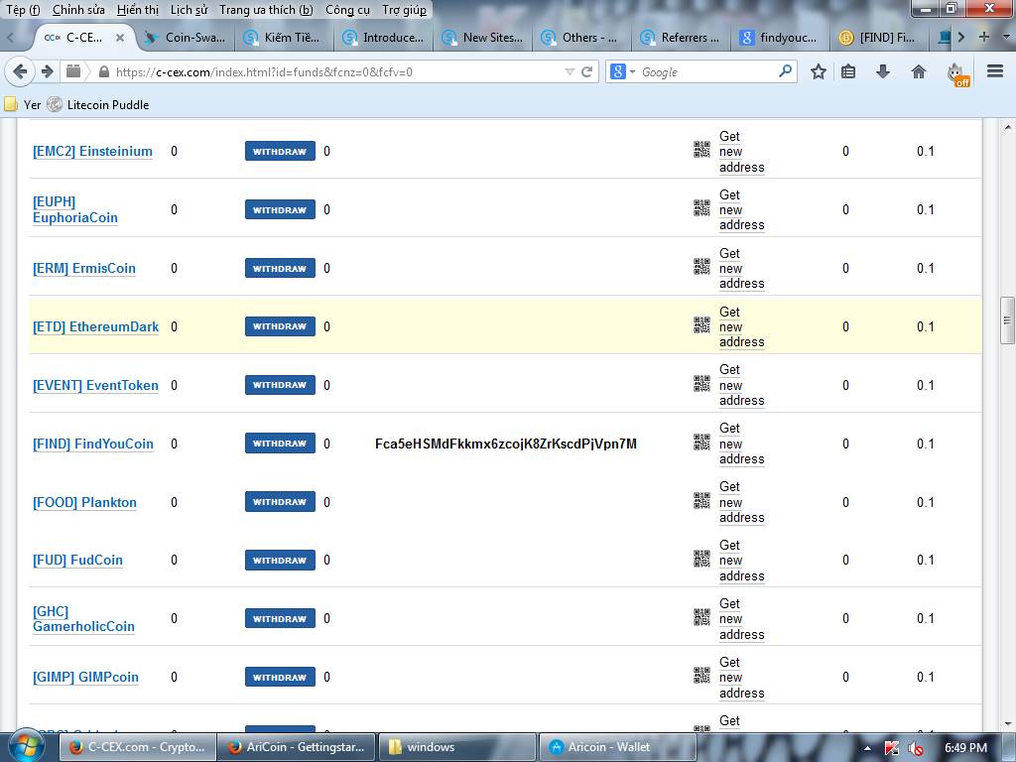Show hidden tray icons arrow
This screenshot has height=762, width=1016.
[867, 748]
